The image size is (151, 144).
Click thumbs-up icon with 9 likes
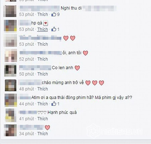click(54, 14)
